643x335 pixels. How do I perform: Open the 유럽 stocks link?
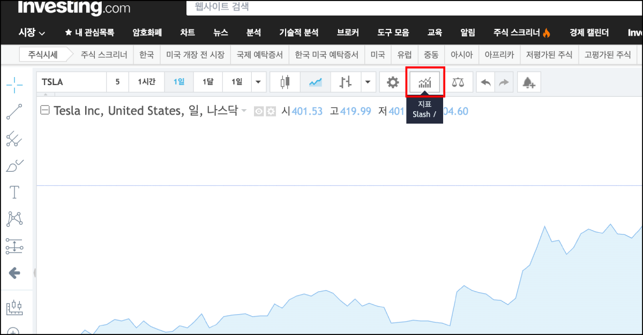coord(405,55)
